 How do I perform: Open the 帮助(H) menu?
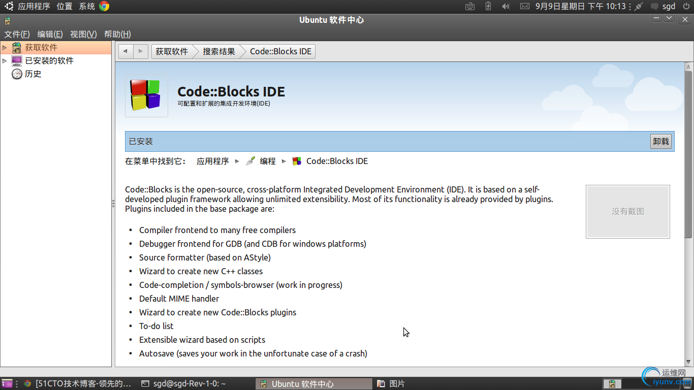[x=117, y=34]
